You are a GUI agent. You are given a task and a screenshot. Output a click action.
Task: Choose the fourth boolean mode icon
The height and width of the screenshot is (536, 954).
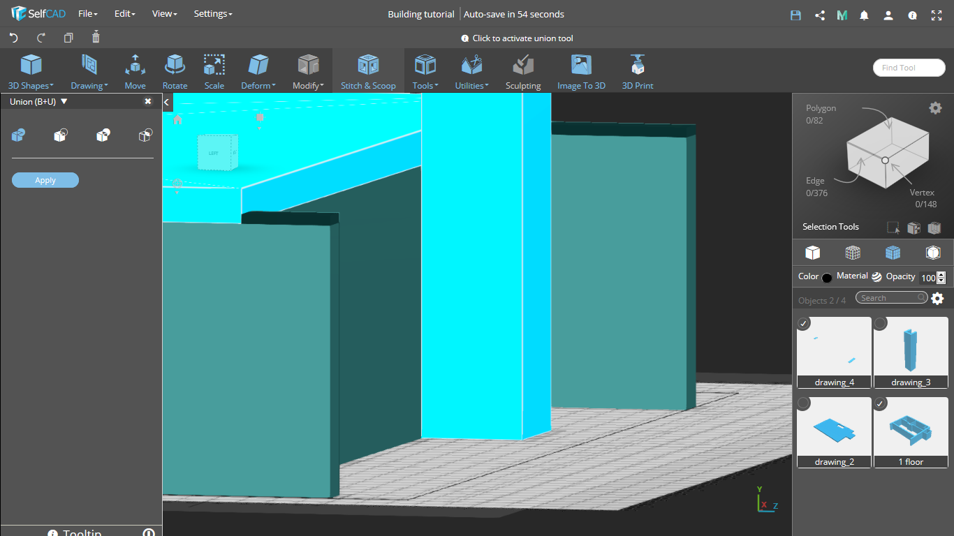click(x=145, y=135)
